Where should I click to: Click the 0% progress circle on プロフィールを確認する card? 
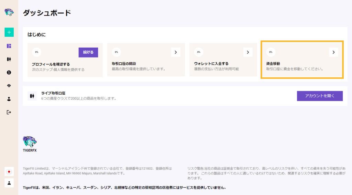click(36, 52)
